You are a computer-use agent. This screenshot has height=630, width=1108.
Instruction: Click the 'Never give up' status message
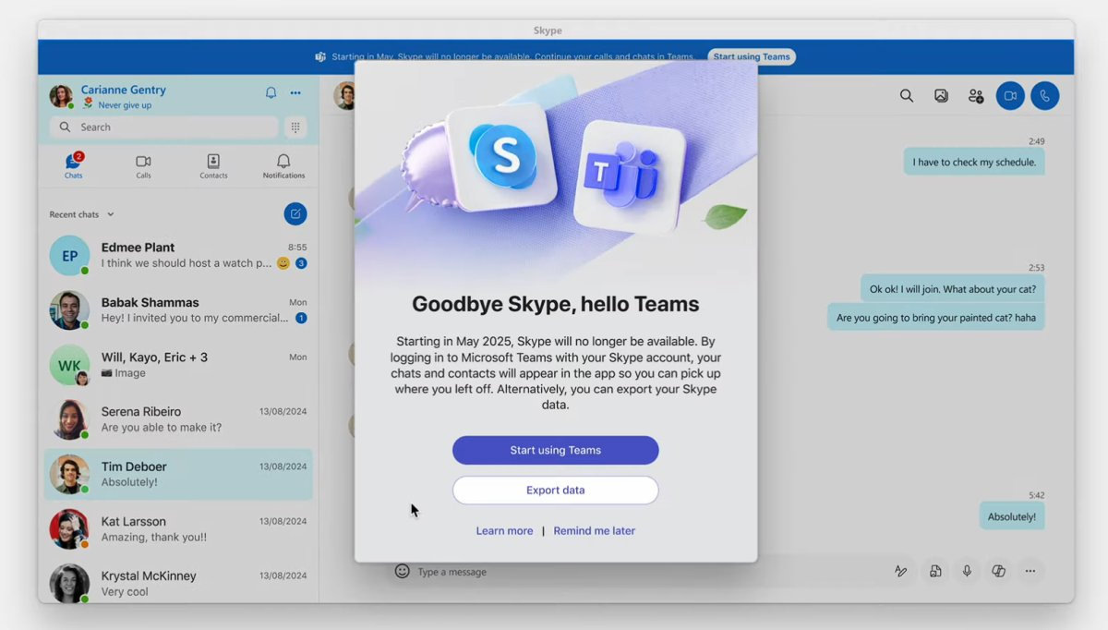coord(125,105)
